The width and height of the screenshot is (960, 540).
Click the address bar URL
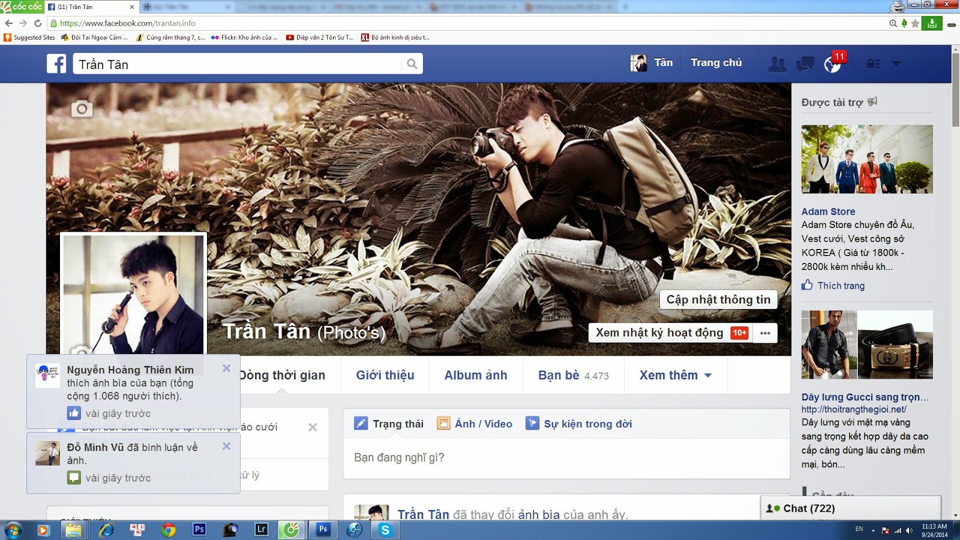[x=128, y=23]
